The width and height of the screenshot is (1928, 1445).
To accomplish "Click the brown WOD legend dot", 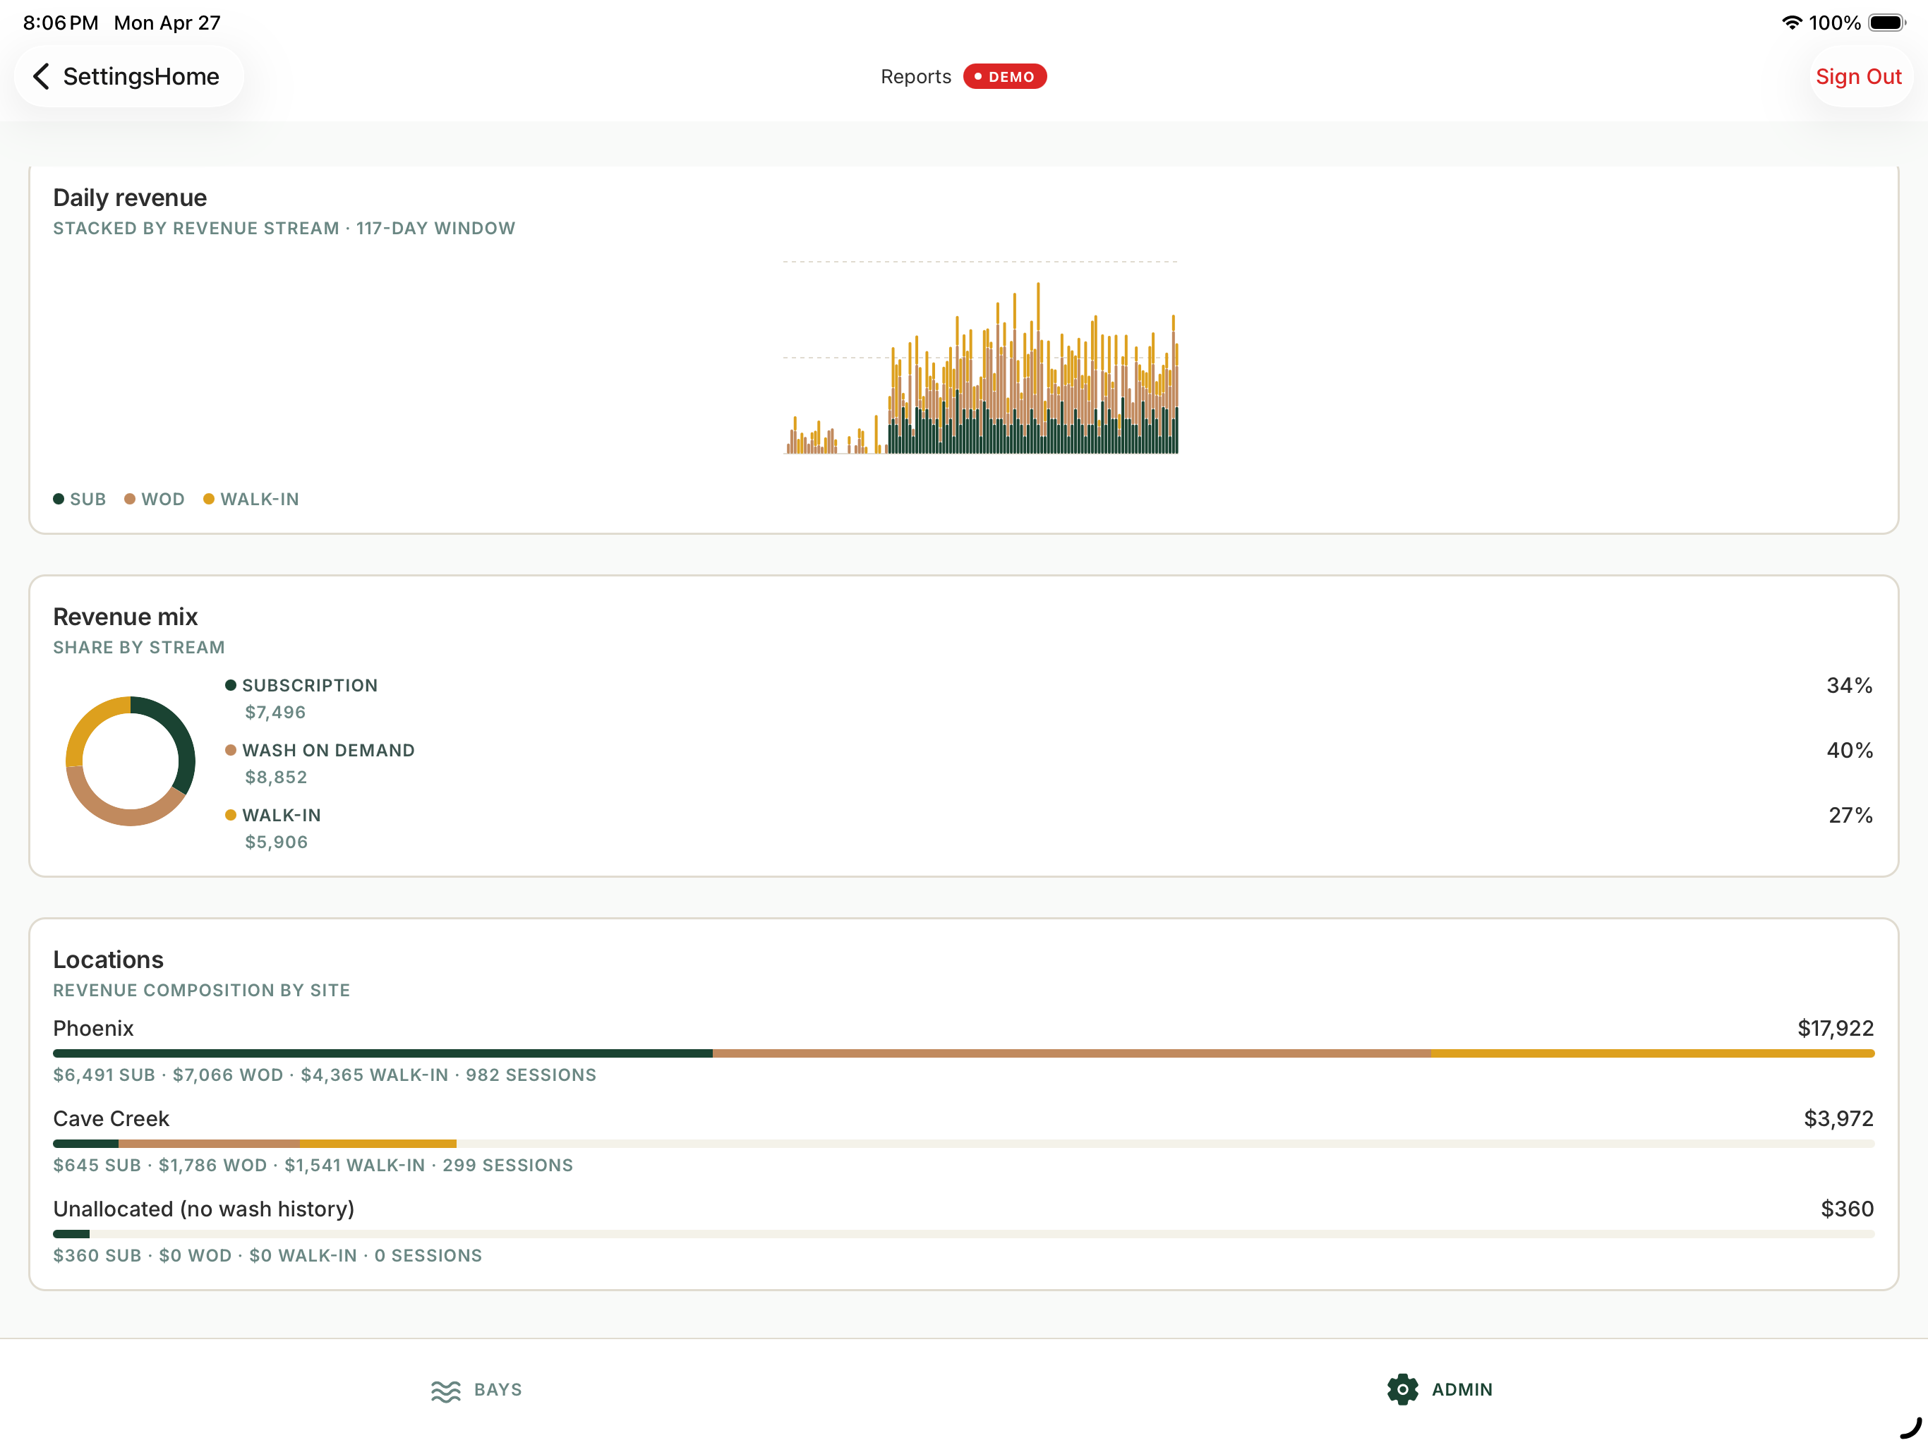I will click(130, 500).
